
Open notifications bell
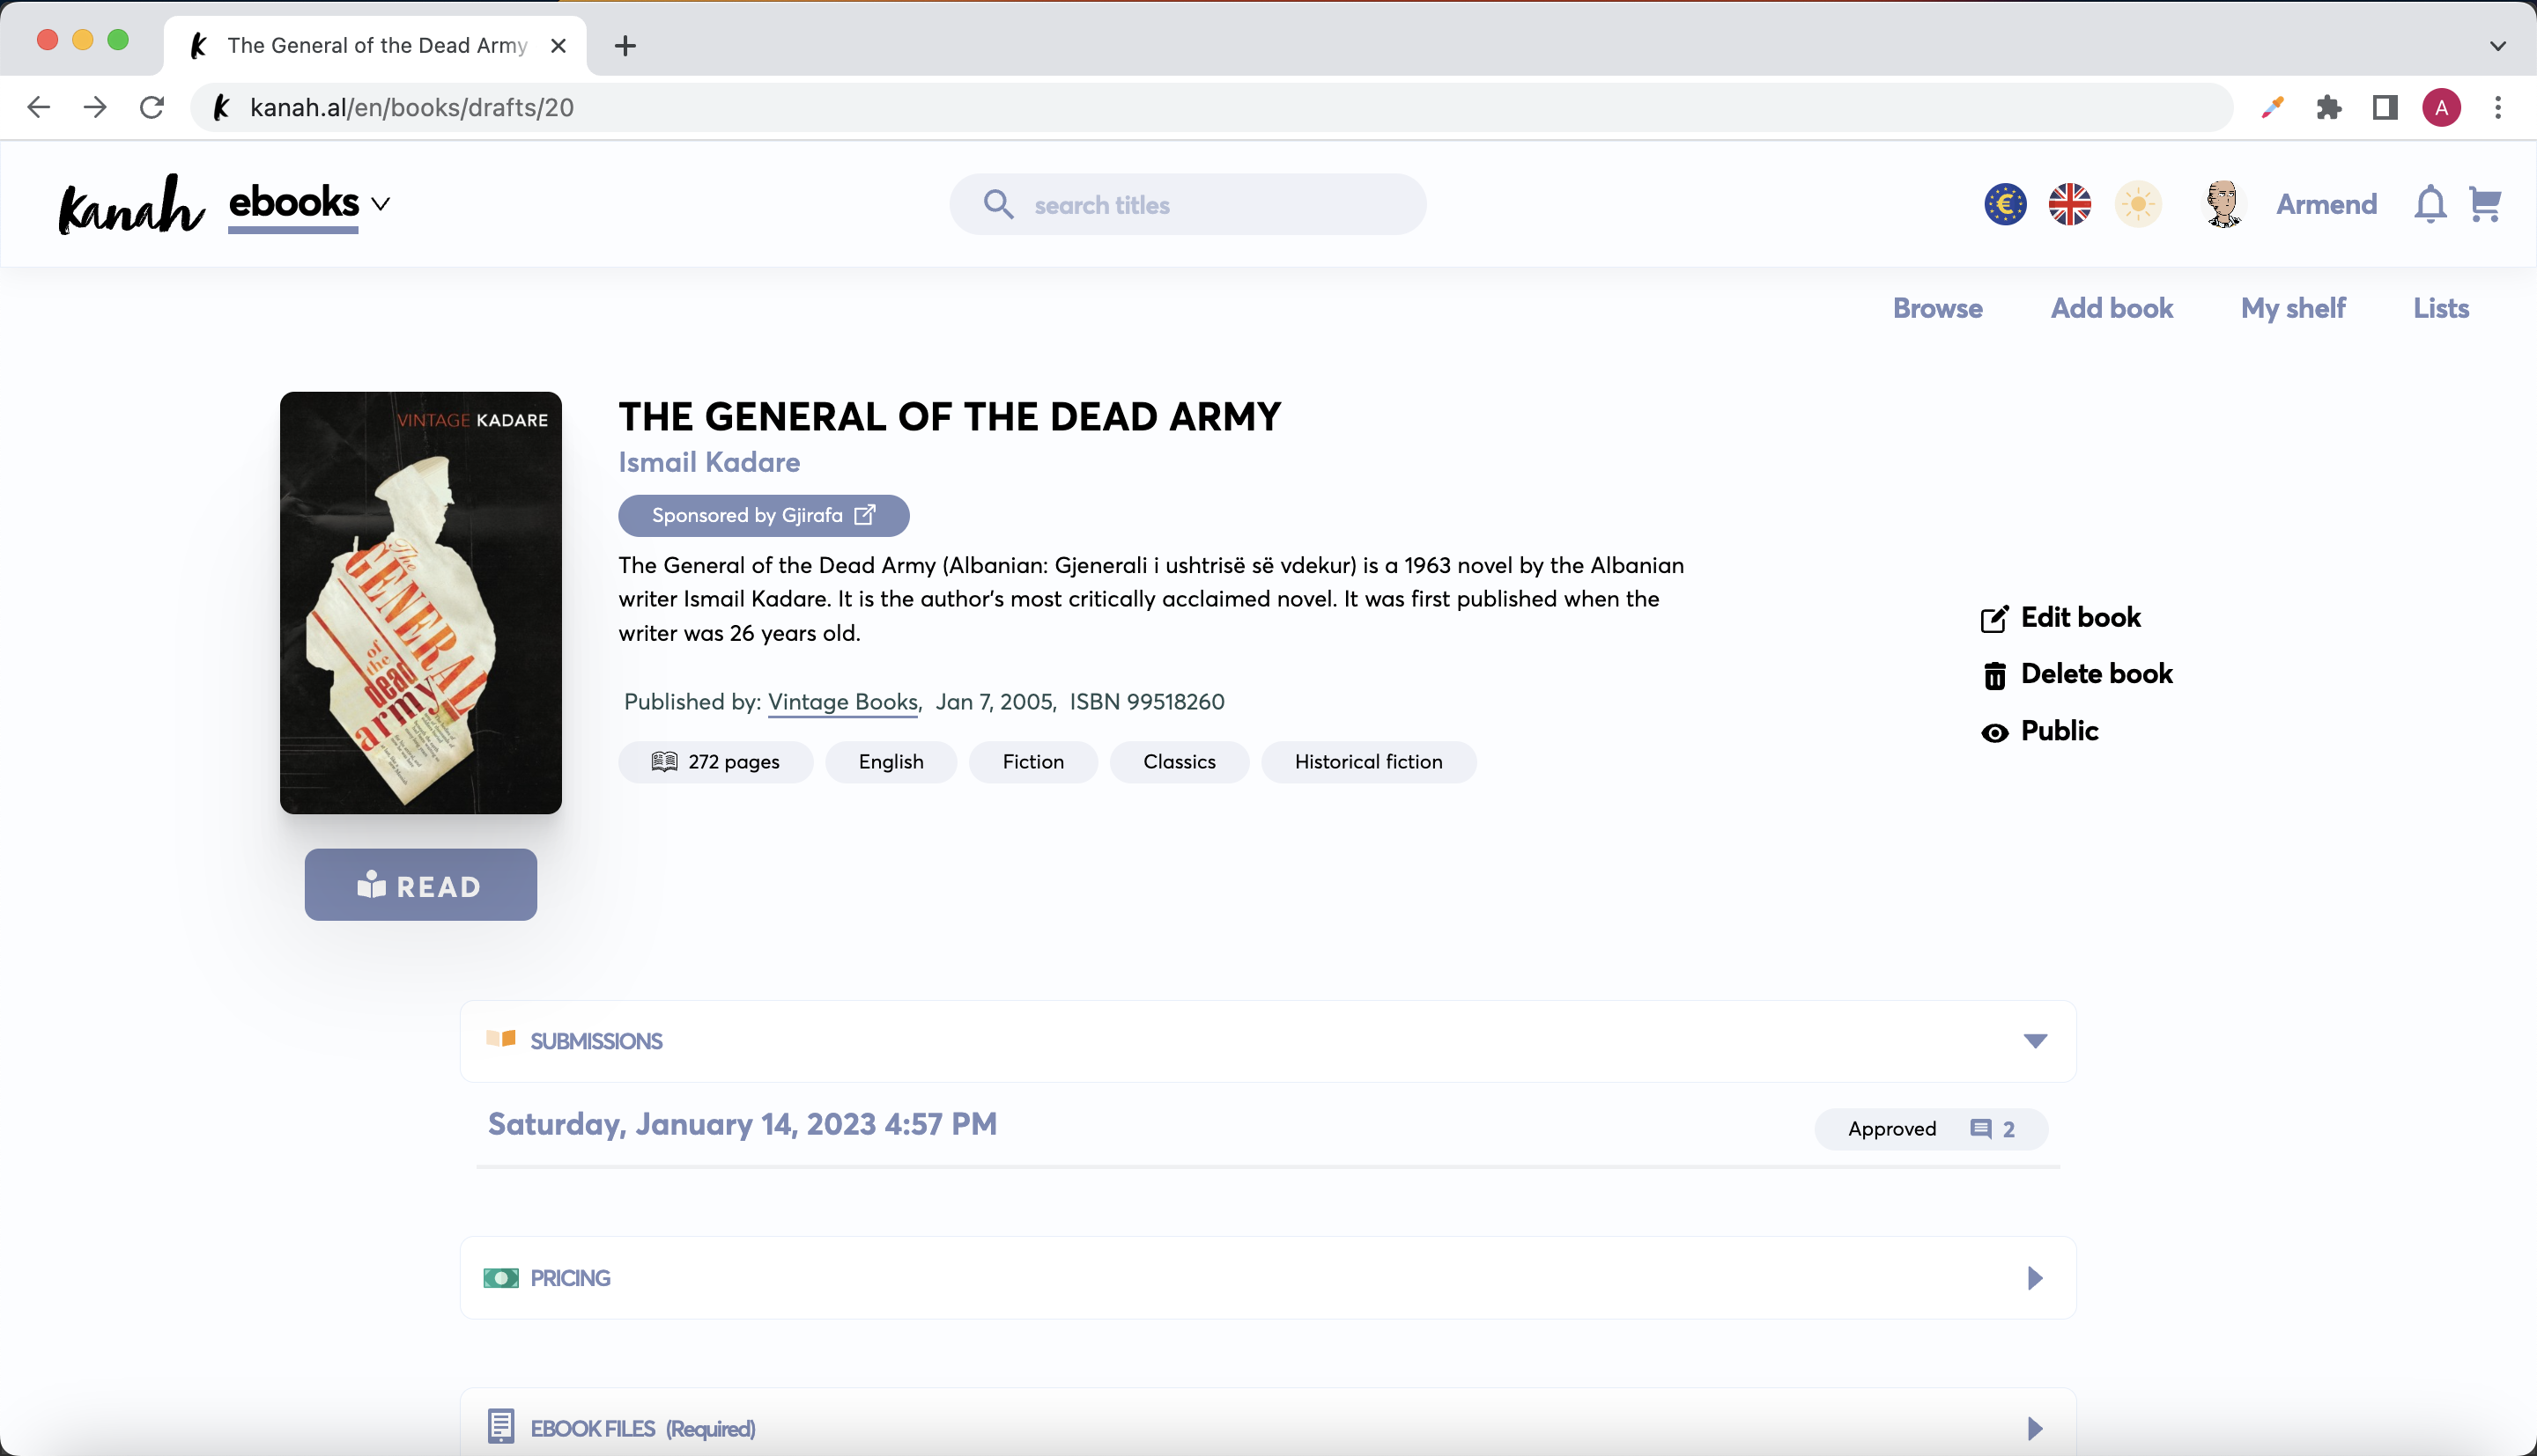[x=2430, y=204]
